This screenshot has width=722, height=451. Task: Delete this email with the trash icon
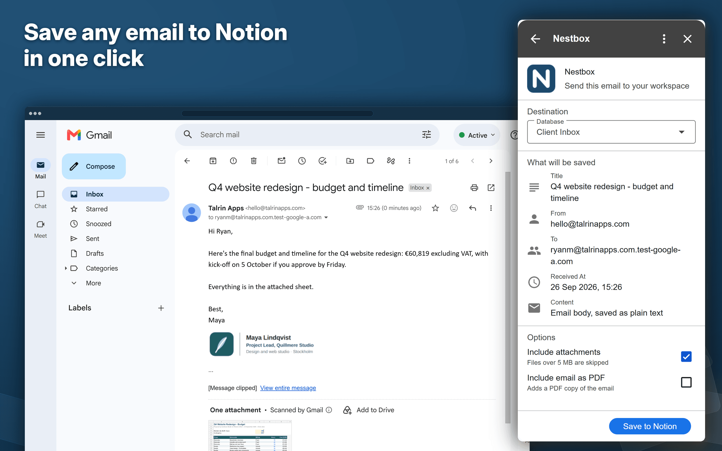[254, 161]
